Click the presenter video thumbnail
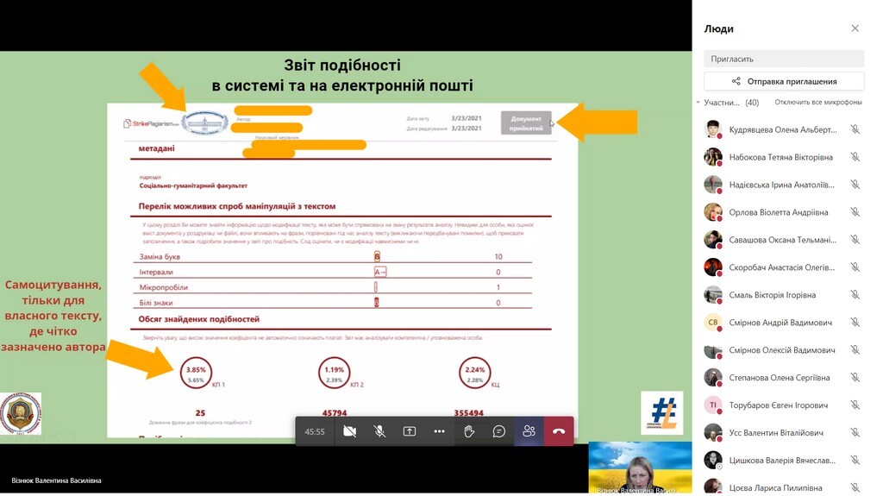 coord(641,468)
